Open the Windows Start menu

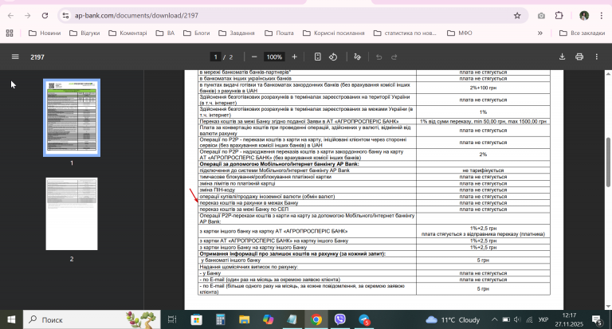[x=11, y=319]
